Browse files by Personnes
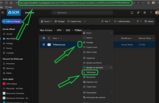Screen dimensions: 159x103 pos(9,64)
